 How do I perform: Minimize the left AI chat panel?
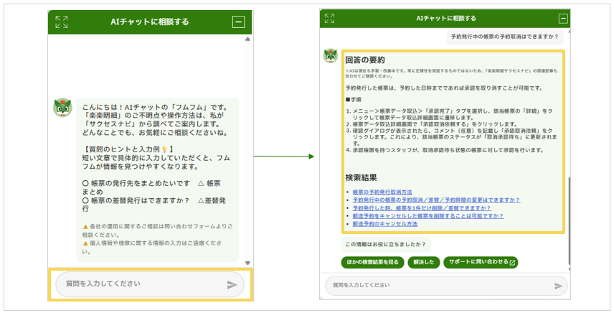click(x=238, y=22)
